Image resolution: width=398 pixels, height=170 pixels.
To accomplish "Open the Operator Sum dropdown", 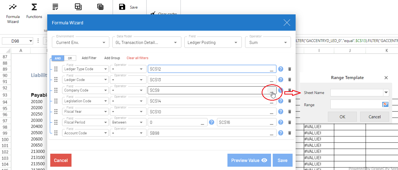I will click(285, 43).
